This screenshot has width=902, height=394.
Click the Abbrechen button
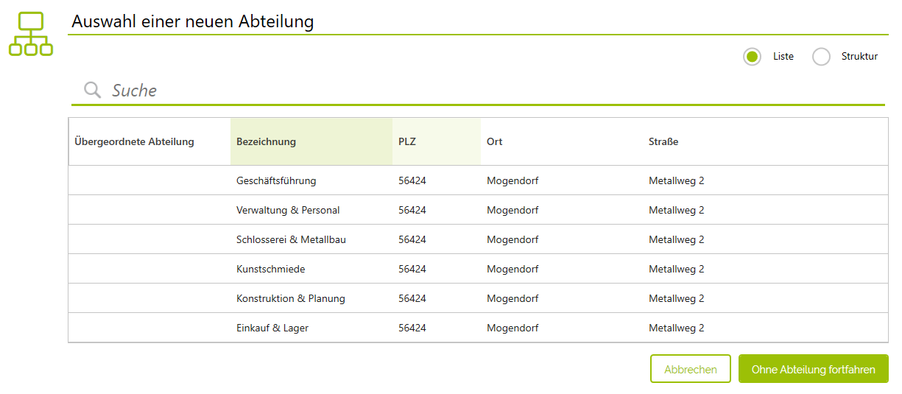(x=691, y=369)
